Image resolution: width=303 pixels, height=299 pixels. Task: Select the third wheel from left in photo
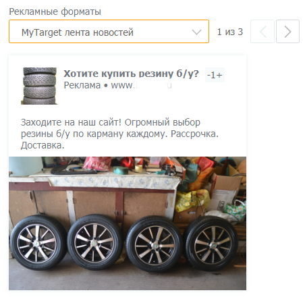(154, 244)
